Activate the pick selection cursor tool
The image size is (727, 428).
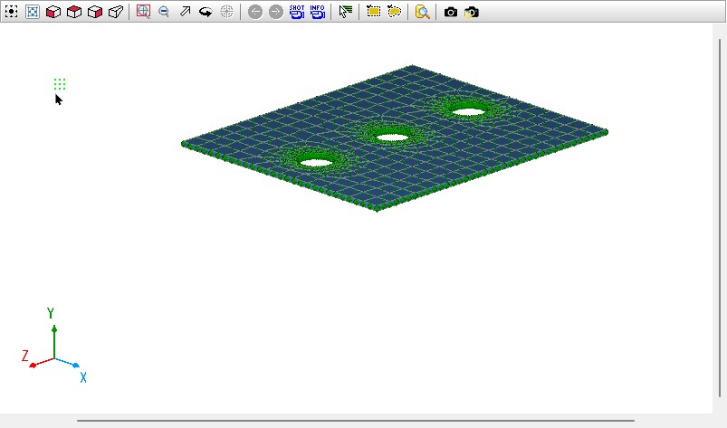tap(346, 12)
